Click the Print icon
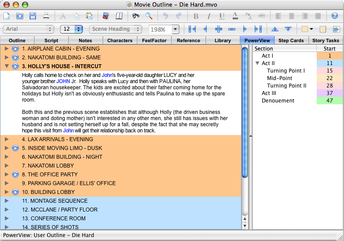344x241 pixels. click(46, 16)
